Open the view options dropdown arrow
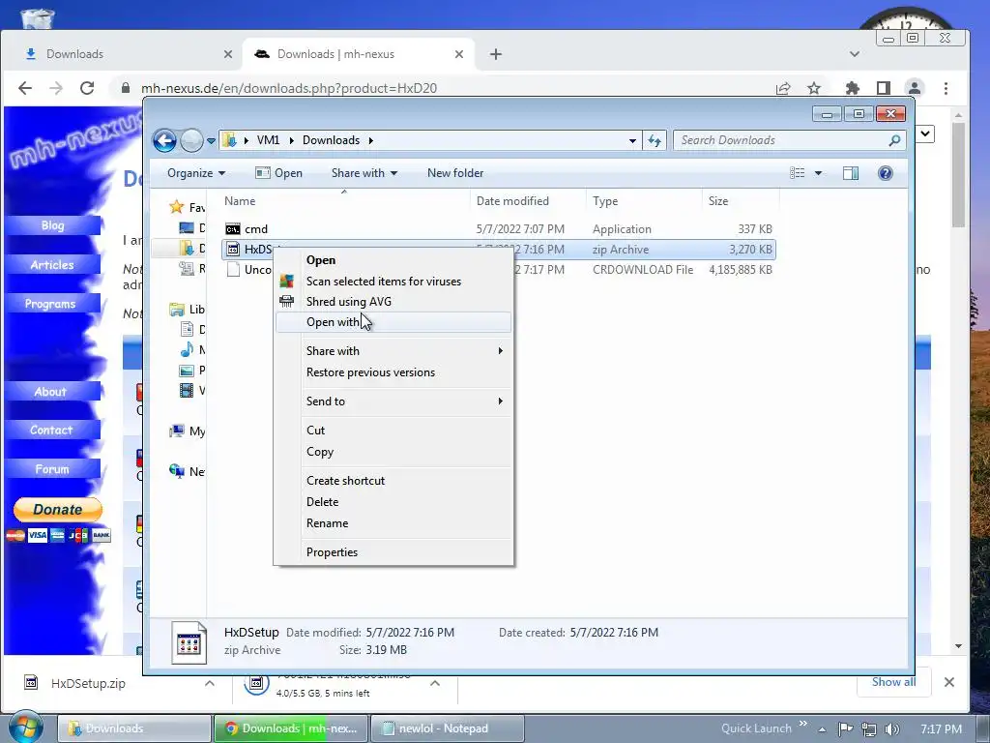 click(x=818, y=173)
